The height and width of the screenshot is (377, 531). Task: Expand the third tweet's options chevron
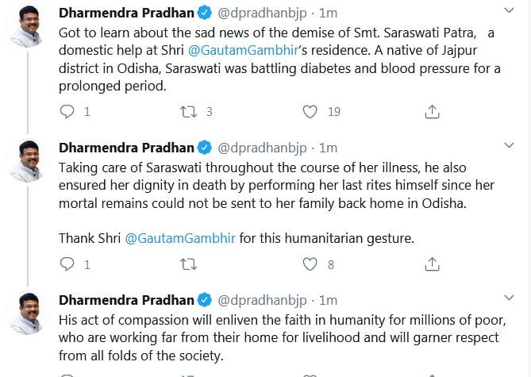click(x=510, y=298)
